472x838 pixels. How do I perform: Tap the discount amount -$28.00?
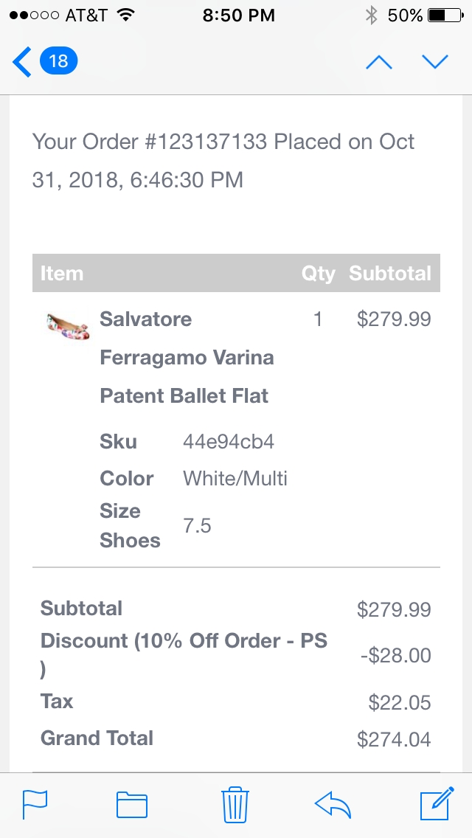[396, 656]
